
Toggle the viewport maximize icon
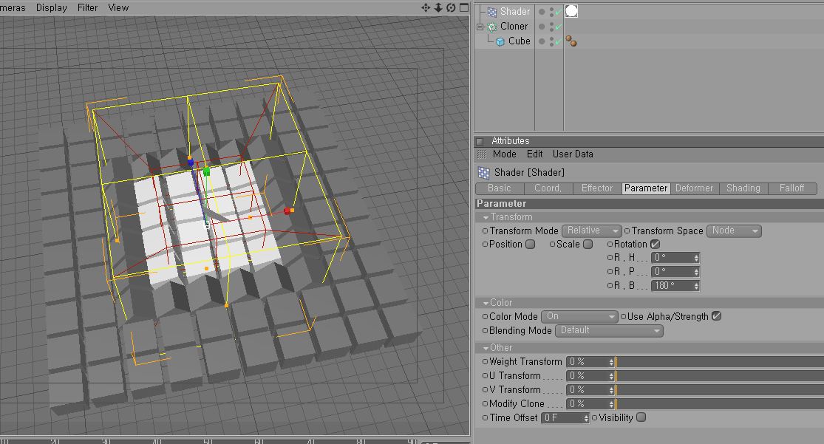point(464,7)
